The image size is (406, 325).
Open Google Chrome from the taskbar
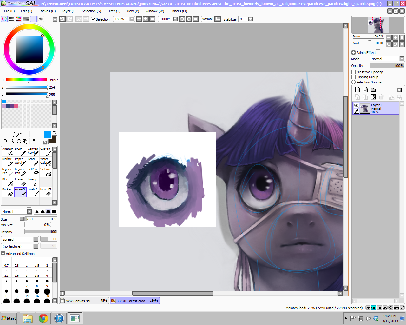(x=43, y=318)
